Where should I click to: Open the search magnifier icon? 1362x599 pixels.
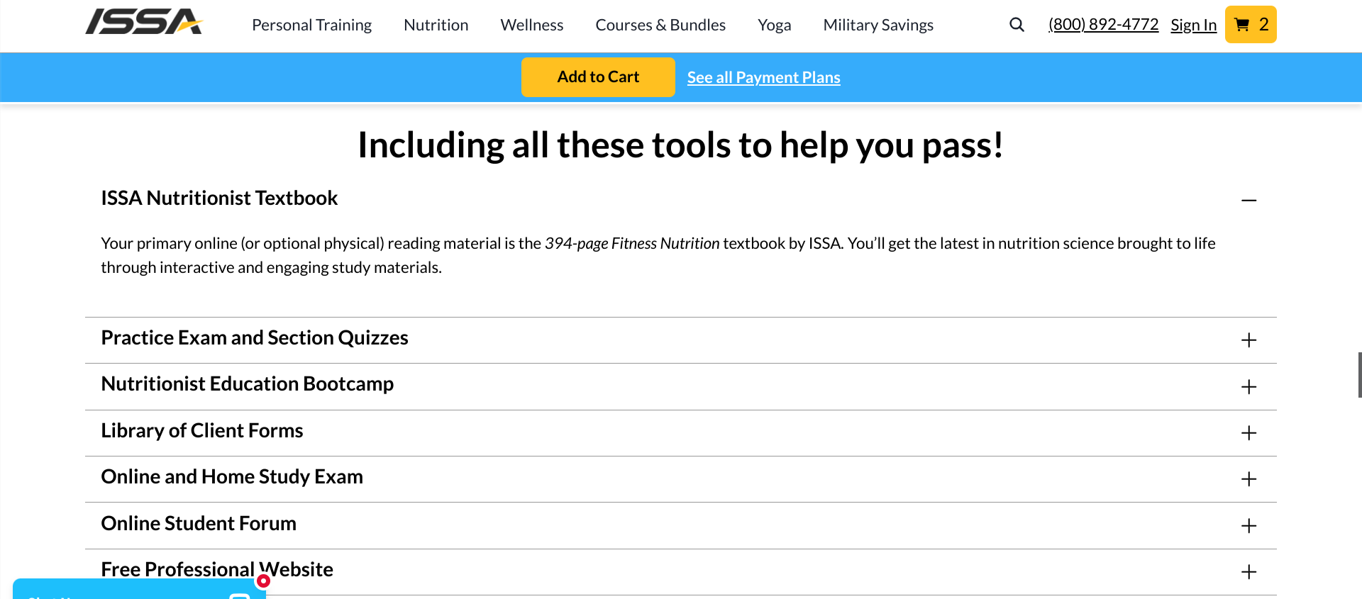pyautogui.click(x=1017, y=25)
